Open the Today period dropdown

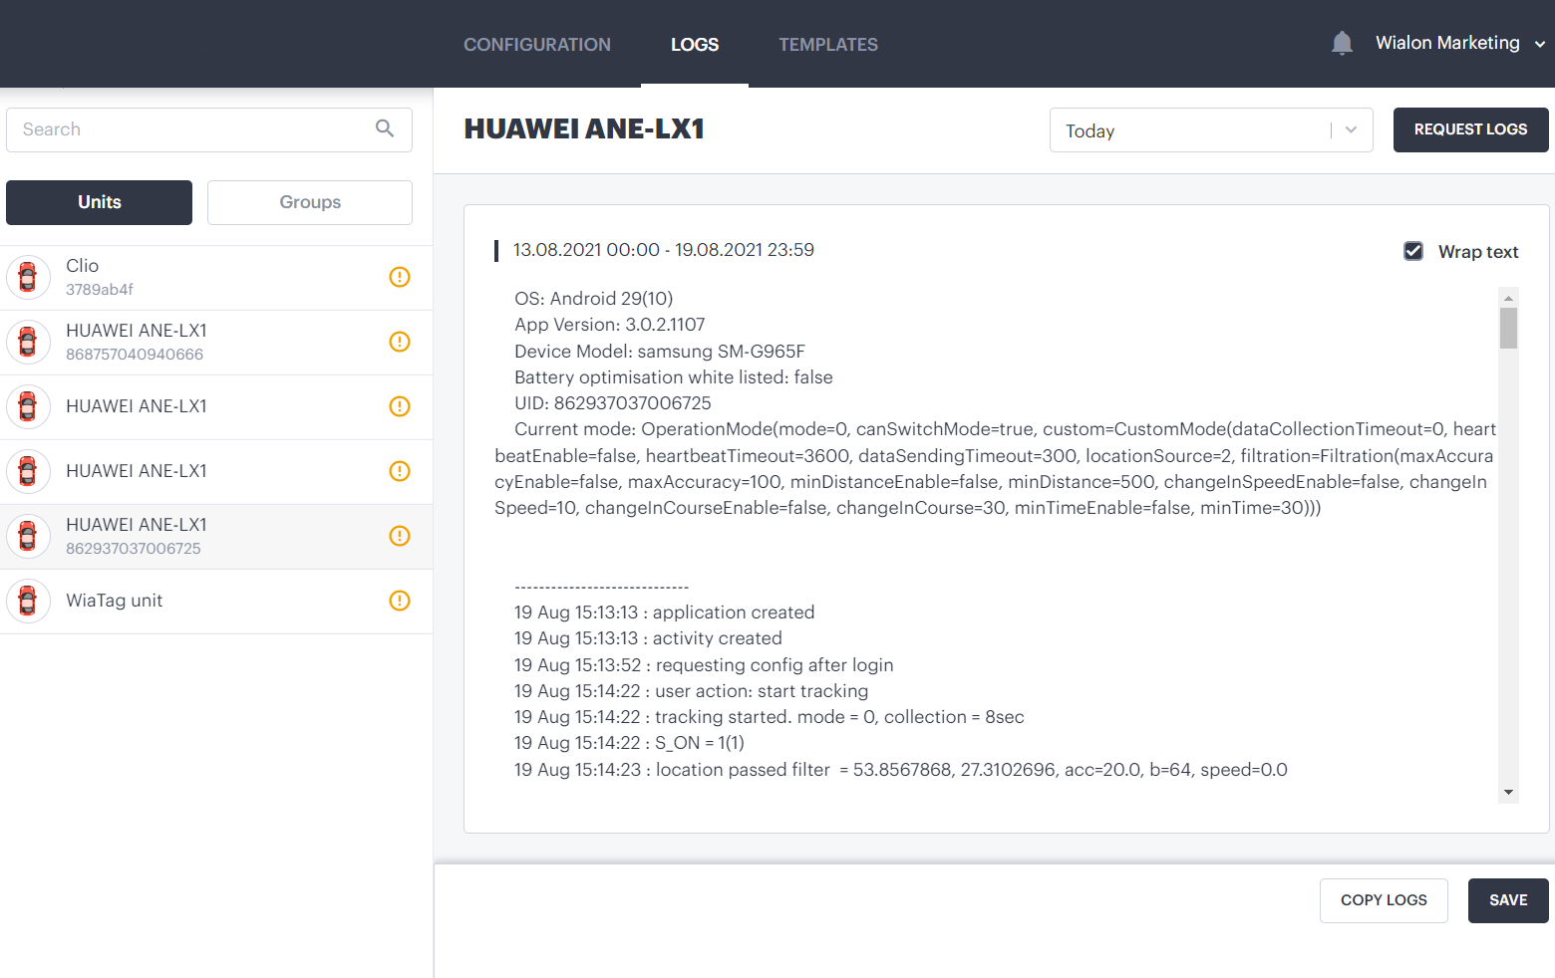1210,130
